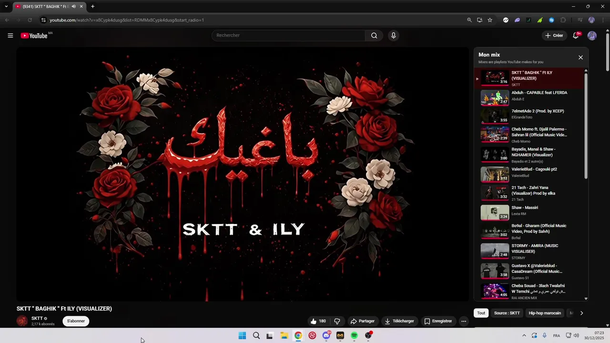
Task: Mute tab via speaker icon
Action: point(73,7)
